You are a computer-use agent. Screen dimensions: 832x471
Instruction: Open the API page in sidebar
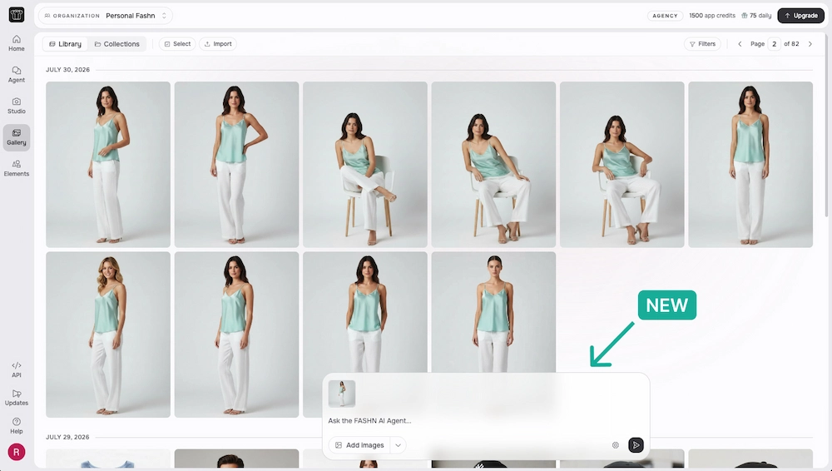tap(17, 369)
